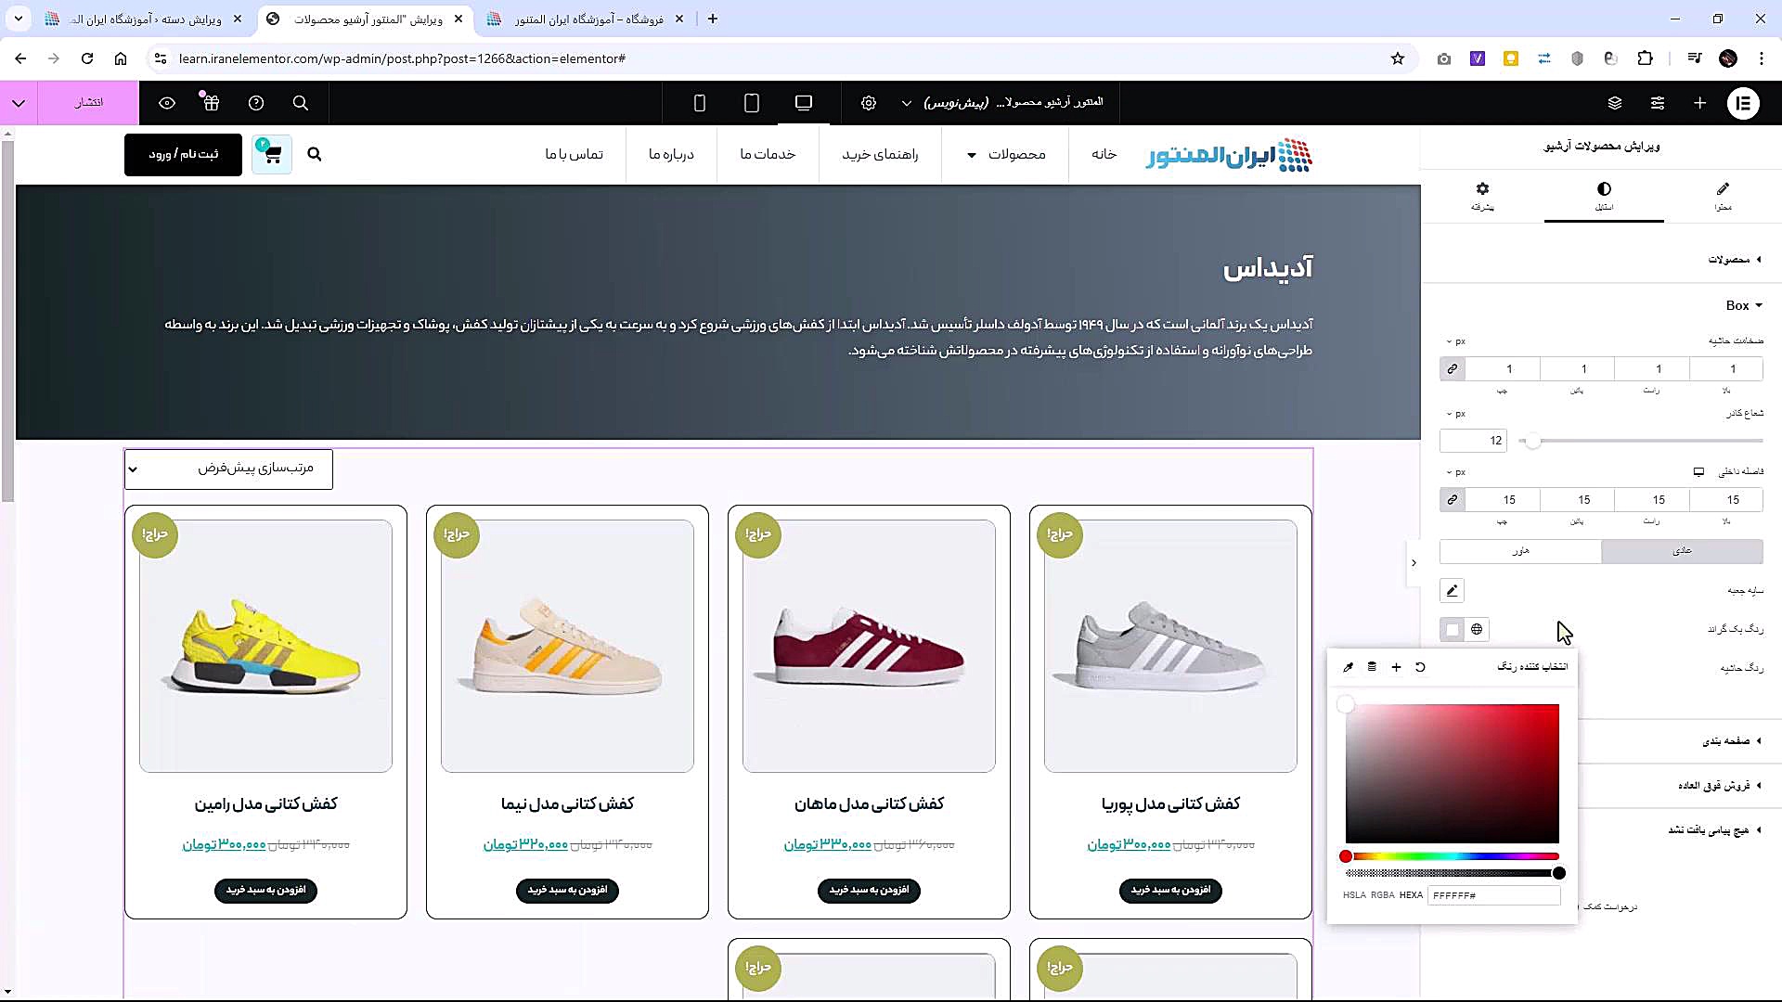Reload the browser page
1782x1002 pixels.
click(87, 58)
